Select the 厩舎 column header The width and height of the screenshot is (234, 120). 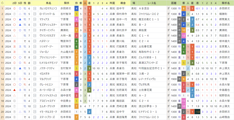123,3
